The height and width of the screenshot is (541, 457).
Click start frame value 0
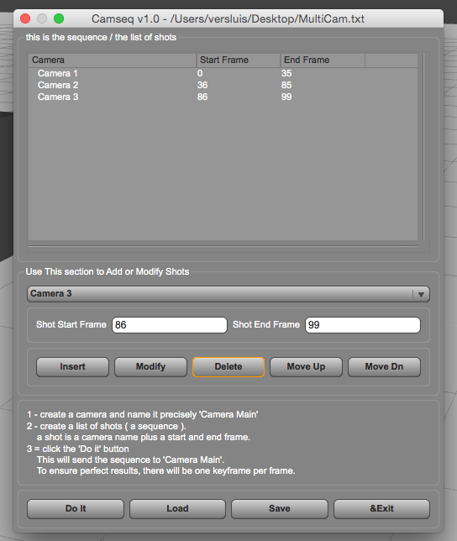coord(200,73)
